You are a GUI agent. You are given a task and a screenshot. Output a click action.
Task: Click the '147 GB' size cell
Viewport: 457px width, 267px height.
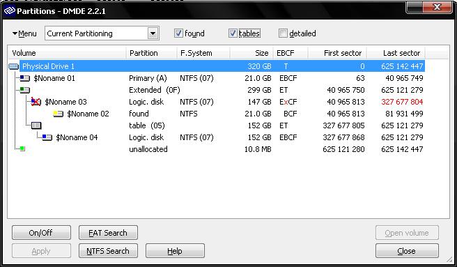259,102
